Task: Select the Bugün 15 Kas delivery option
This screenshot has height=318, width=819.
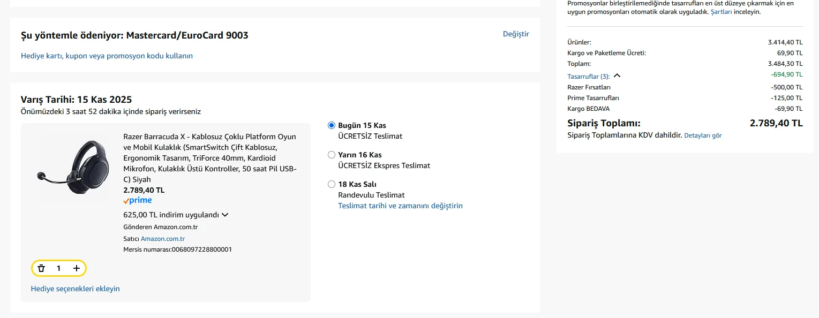Action: (x=332, y=125)
